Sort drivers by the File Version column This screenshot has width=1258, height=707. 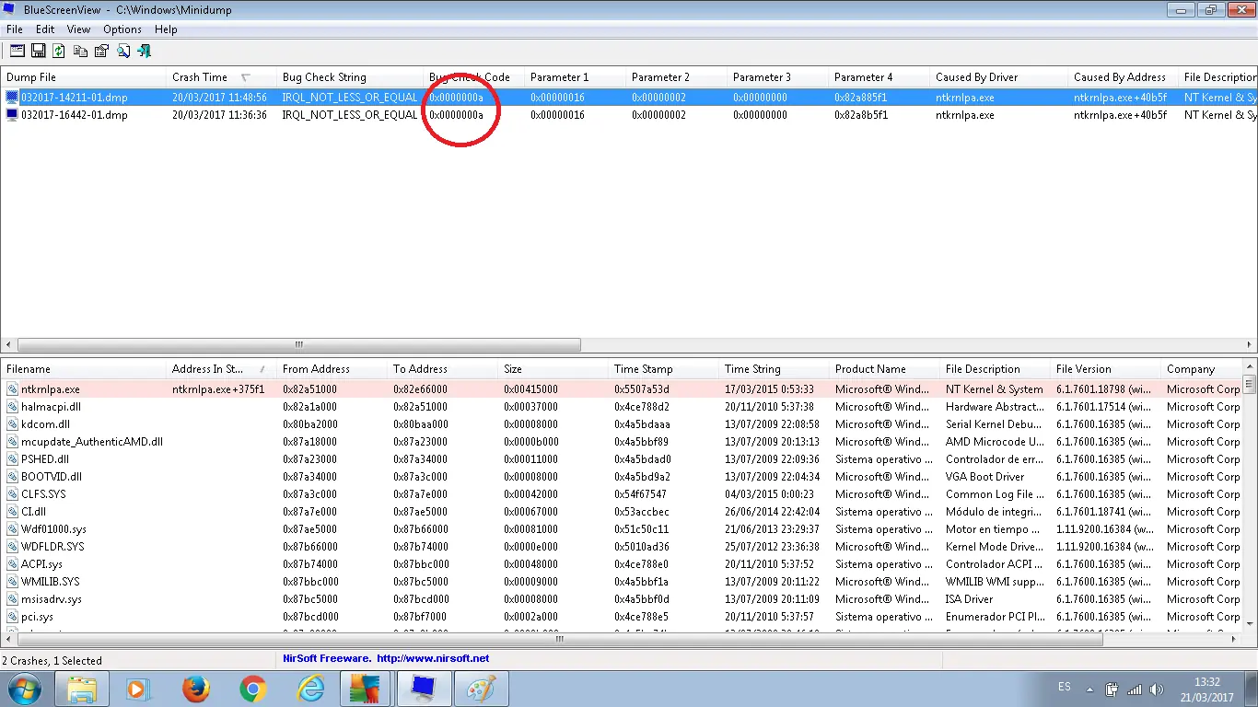tap(1105, 369)
